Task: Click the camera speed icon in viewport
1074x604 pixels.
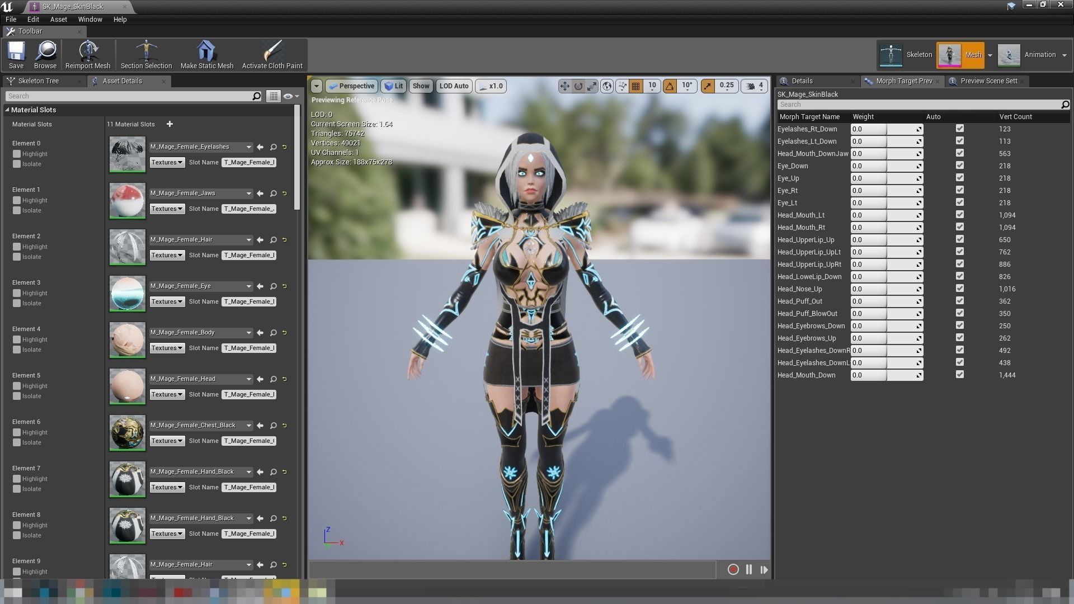Action: pyautogui.click(x=483, y=86)
